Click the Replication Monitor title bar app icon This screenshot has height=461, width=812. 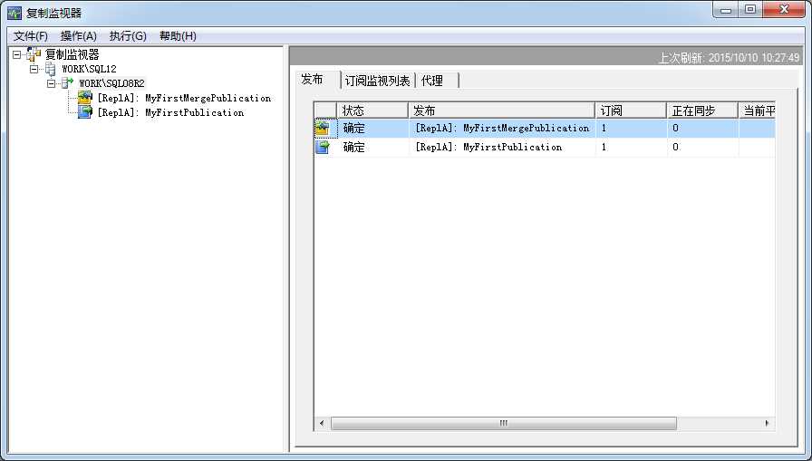click(x=14, y=13)
